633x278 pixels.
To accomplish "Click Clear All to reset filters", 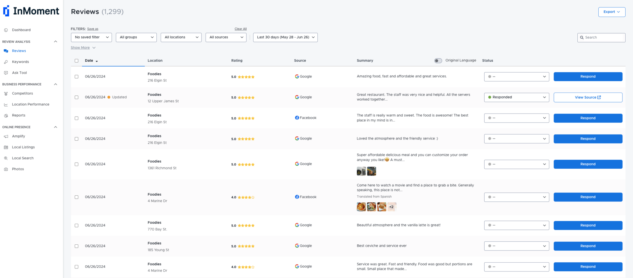I will click(x=240, y=28).
